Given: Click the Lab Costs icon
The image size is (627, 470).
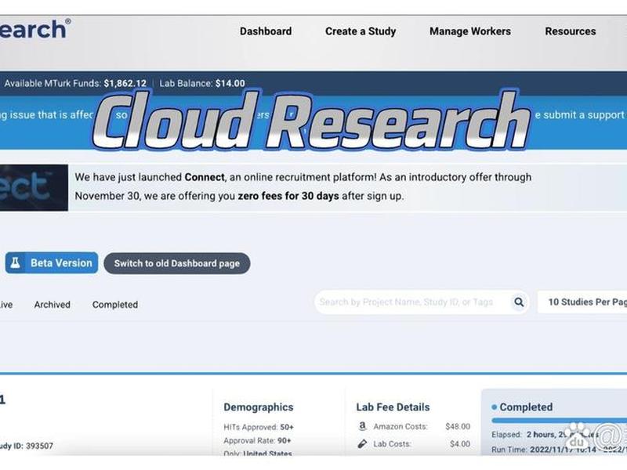Looking at the screenshot, I should click(x=362, y=443).
